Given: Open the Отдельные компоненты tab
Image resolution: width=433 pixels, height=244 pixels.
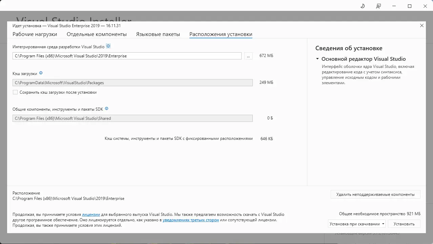Looking at the screenshot, I should (97, 34).
